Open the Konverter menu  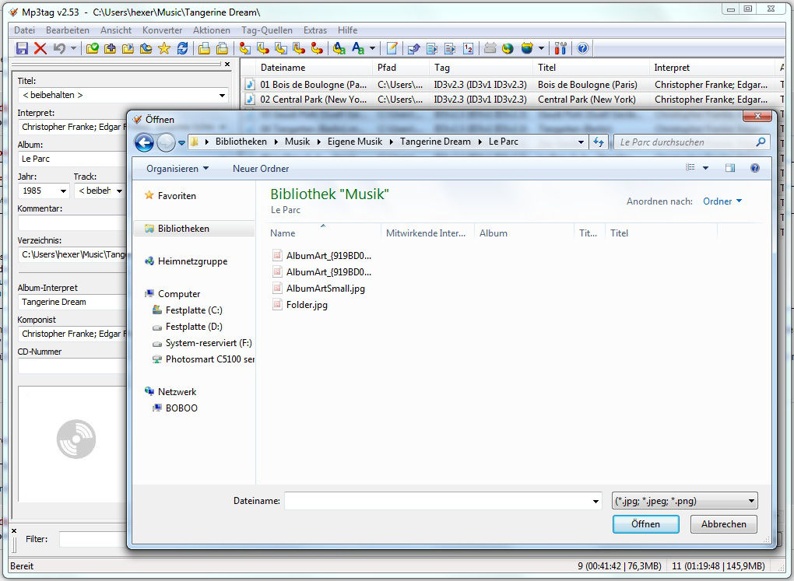162,30
